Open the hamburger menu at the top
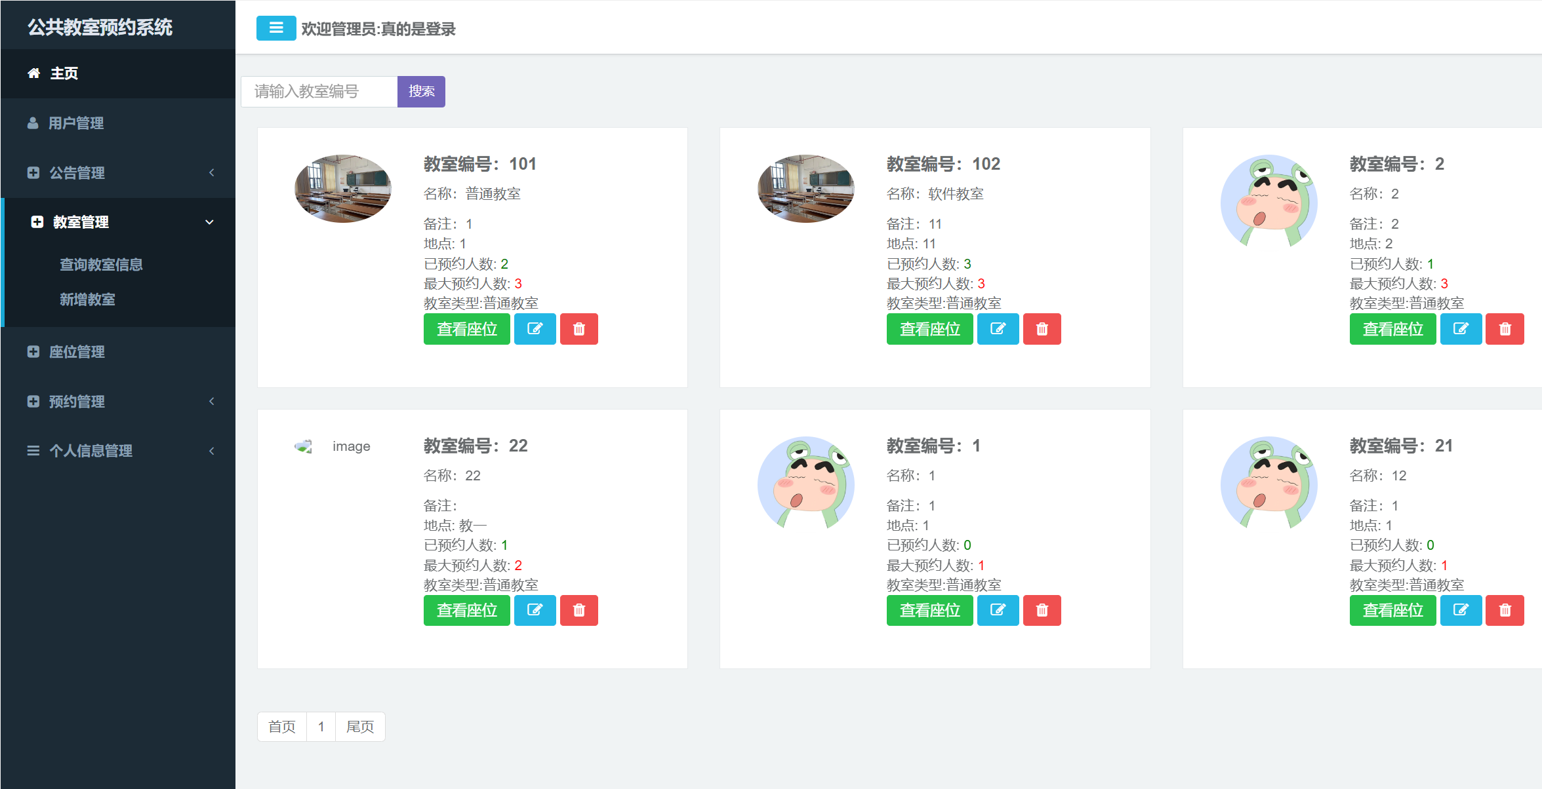Viewport: 1542px width, 789px height. (x=276, y=29)
